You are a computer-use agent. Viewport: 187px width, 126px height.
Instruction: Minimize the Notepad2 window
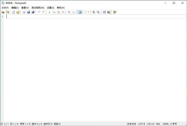(165, 3)
